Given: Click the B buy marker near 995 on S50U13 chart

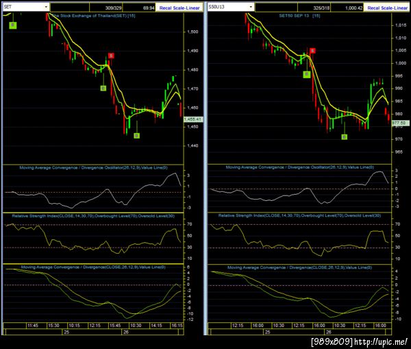Looking at the screenshot, I should pos(307,75).
